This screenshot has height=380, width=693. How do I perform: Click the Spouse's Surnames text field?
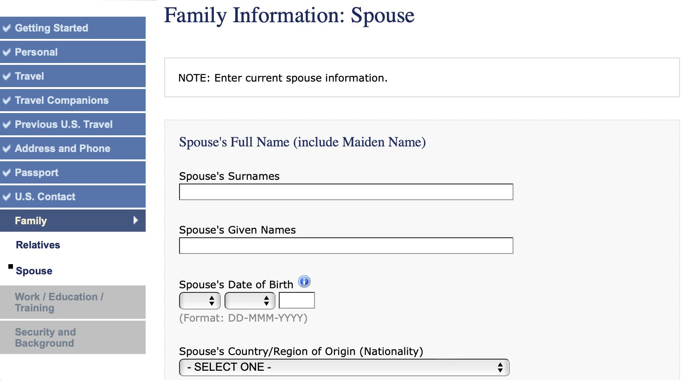(346, 192)
